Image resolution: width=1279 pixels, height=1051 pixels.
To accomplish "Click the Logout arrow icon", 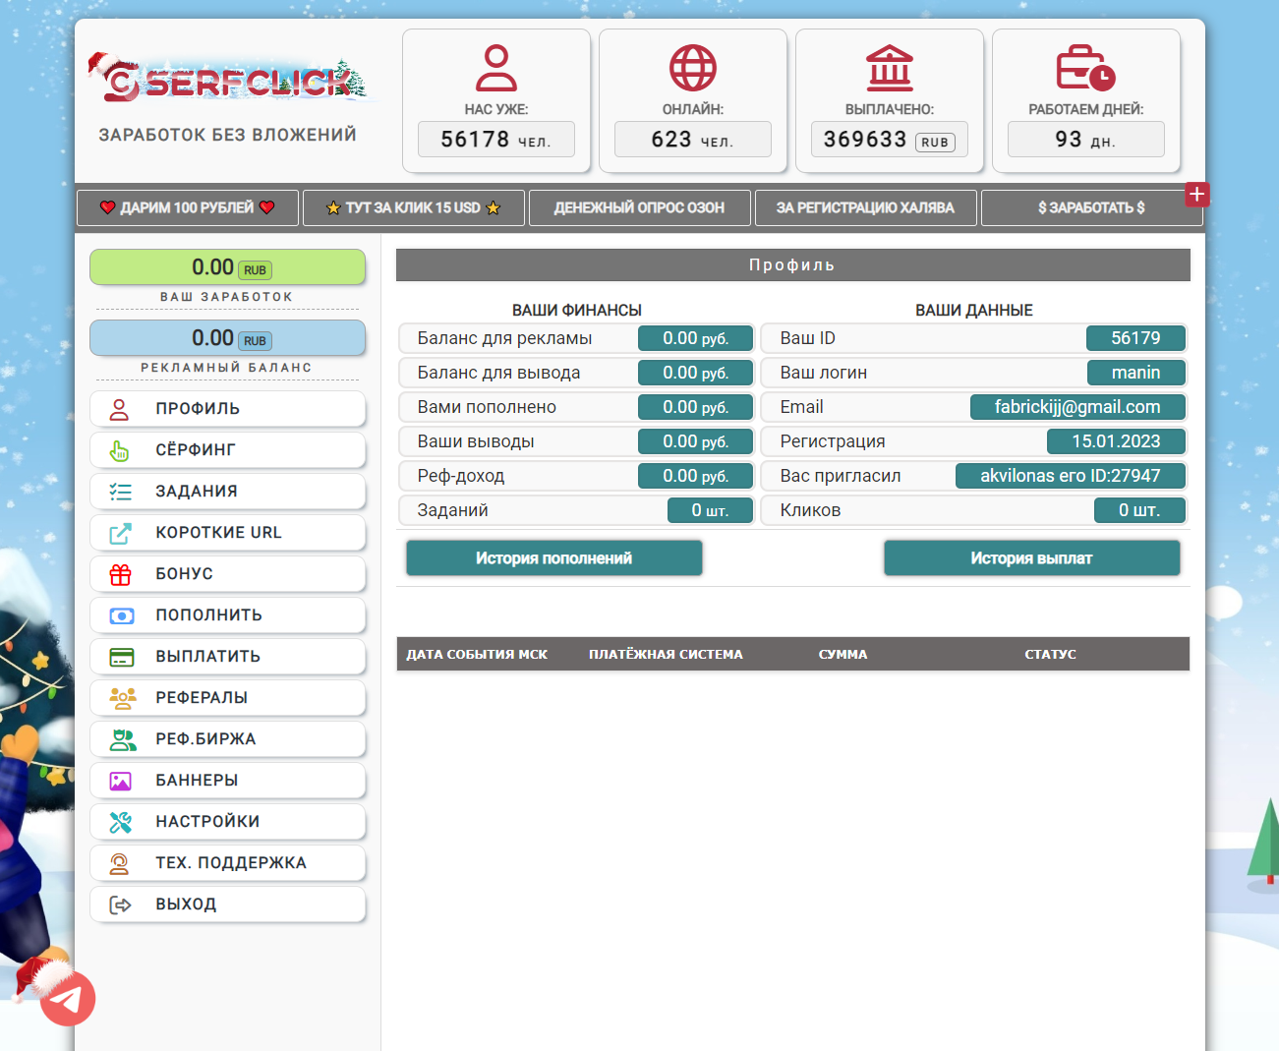I will (x=120, y=905).
